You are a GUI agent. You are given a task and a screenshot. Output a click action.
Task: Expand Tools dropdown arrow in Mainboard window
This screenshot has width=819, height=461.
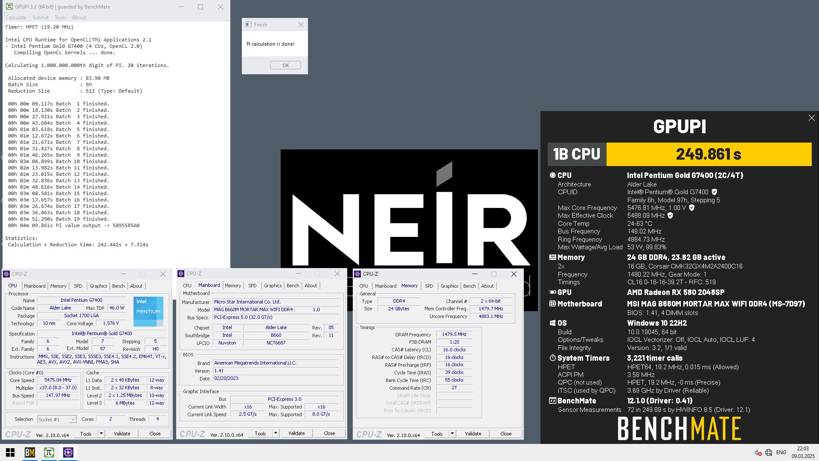[x=276, y=433]
